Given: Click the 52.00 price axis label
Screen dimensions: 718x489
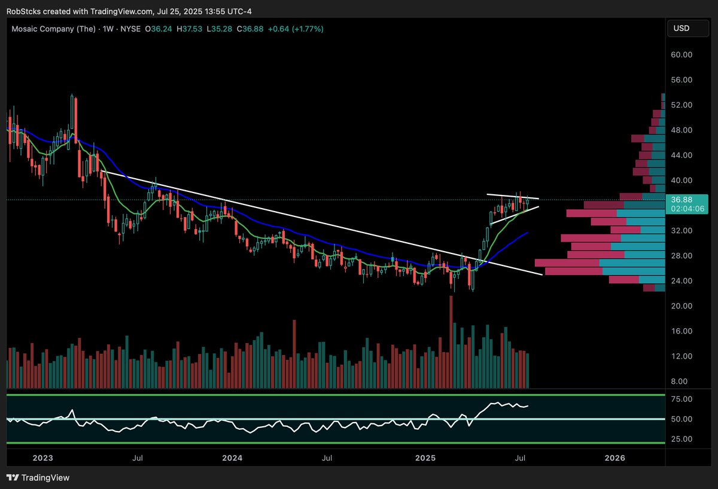Looking at the screenshot, I should point(682,105).
